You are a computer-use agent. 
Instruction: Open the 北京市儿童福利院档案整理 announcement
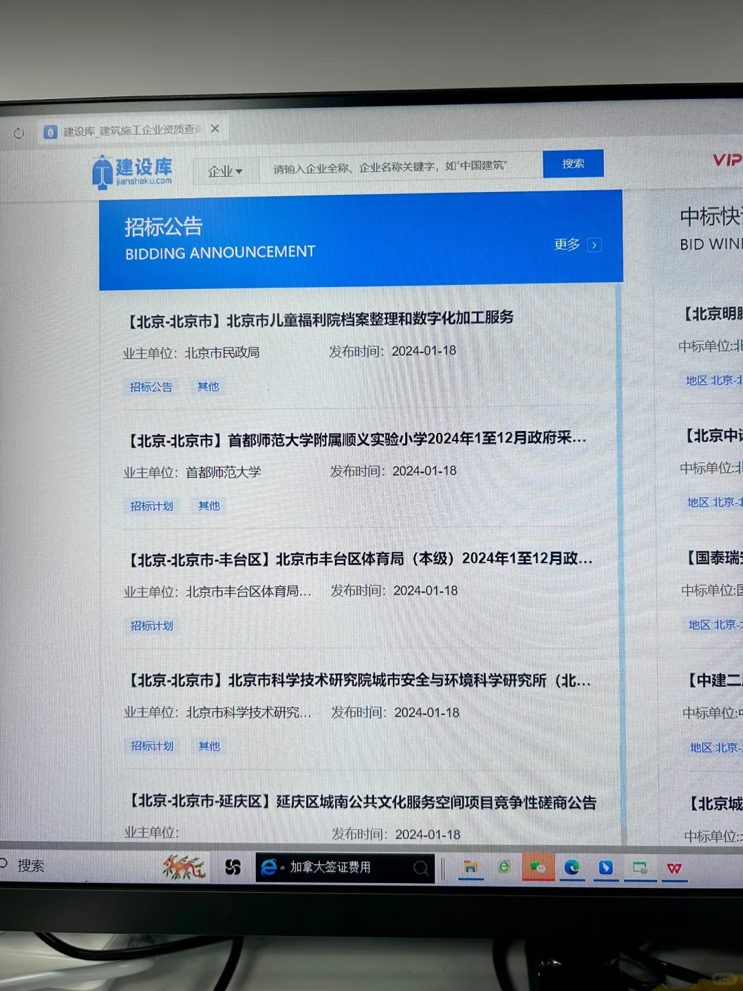pyautogui.click(x=321, y=318)
